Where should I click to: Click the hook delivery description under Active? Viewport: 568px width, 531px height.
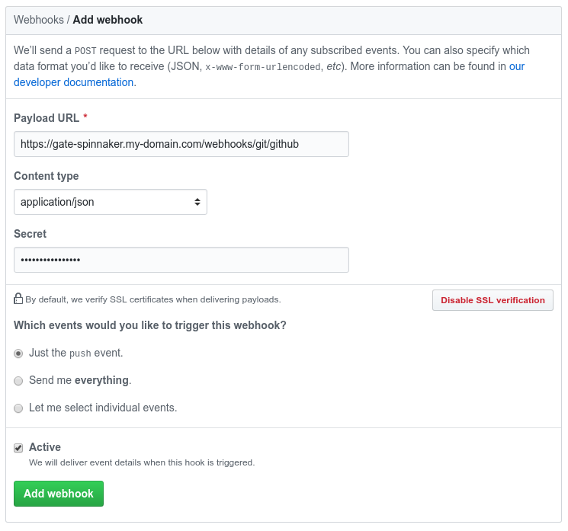coord(142,462)
